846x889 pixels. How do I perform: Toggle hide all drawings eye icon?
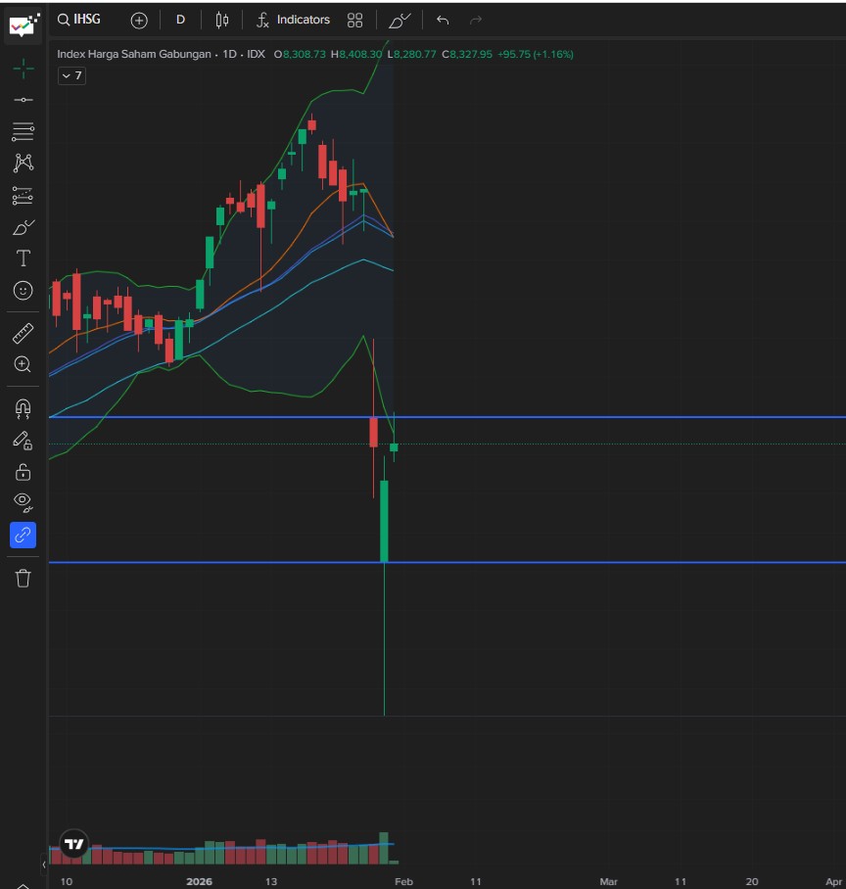23,502
